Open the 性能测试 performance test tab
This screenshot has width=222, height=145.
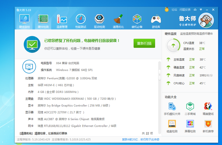click(x=81, y=21)
